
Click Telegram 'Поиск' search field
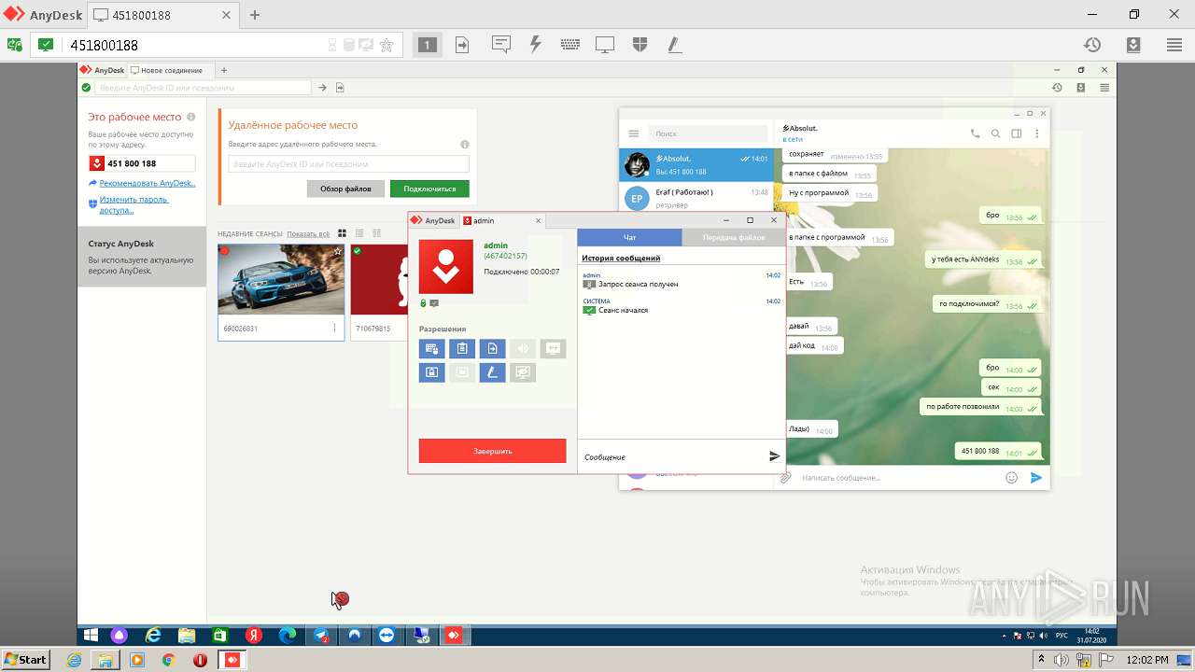pyautogui.click(x=708, y=133)
